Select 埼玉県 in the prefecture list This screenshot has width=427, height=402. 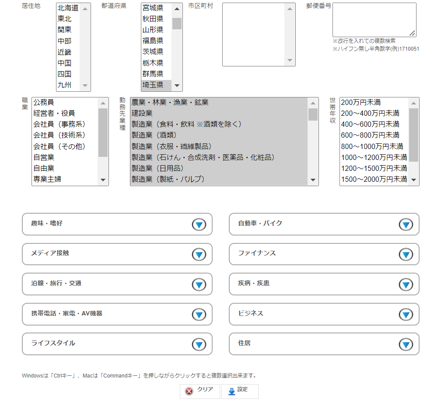click(x=153, y=85)
